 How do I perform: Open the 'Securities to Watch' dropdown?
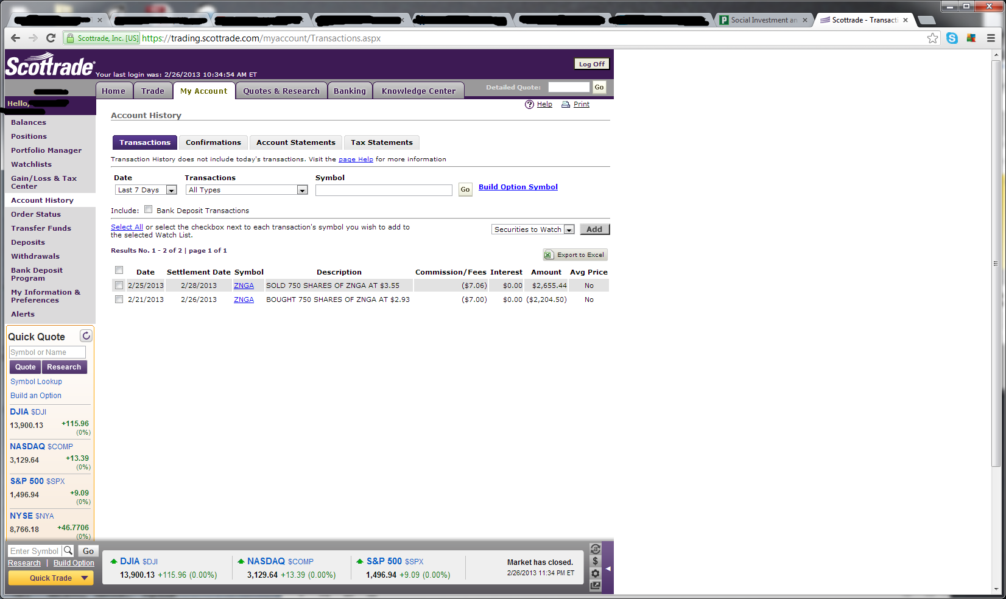(533, 229)
